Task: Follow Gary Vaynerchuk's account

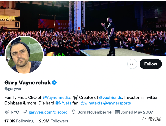Action: click(x=150, y=64)
